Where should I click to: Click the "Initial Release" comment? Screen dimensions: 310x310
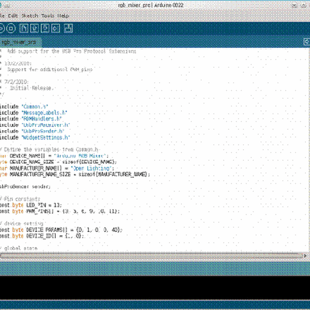[32, 88]
